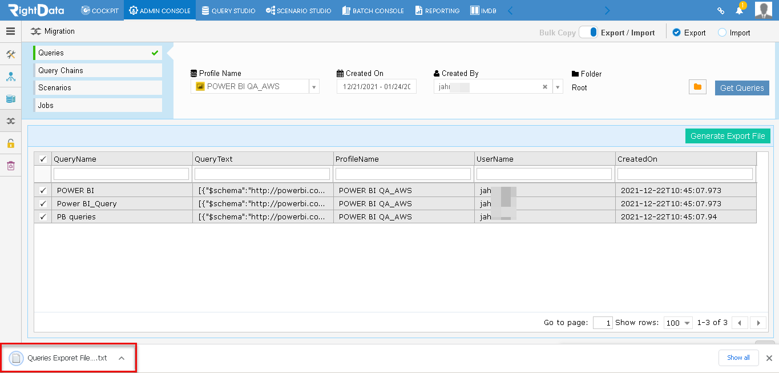Viewport: 779px width, 373px height.
Task: Toggle Bulk Copy / Export Import switch
Action: [x=588, y=32]
